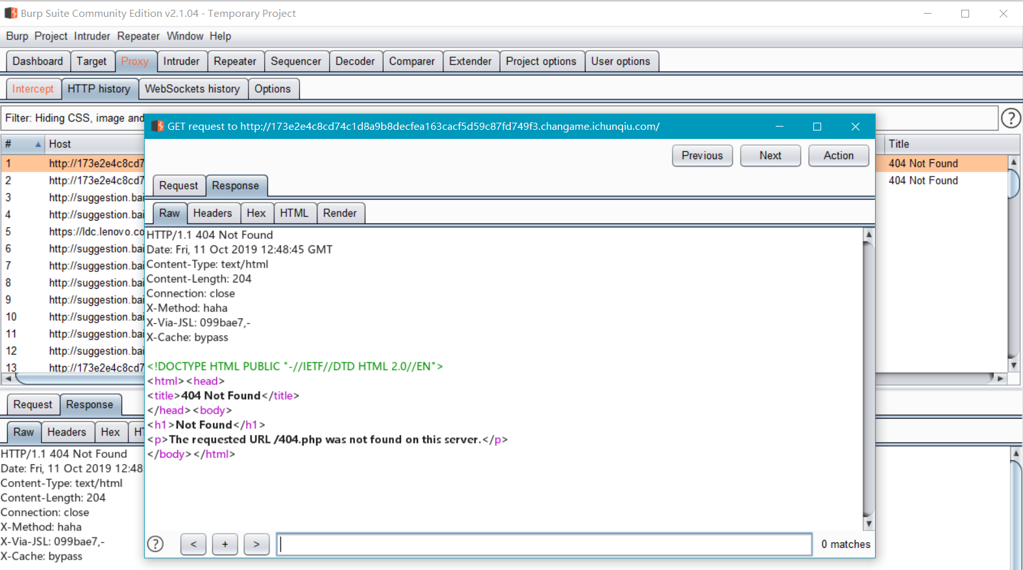Image resolution: width=1023 pixels, height=570 pixels.
Task: Open the Render view tab in the dialog
Action: point(340,213)
